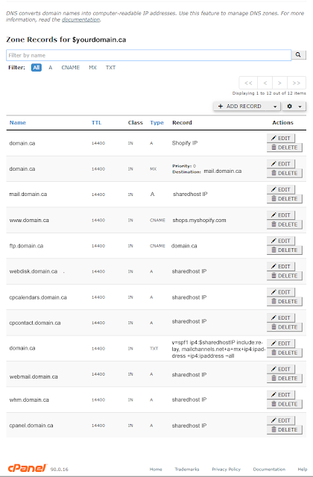Expand the caret next to gear icon
This screenshot has width=313, height=477.
pos(300,107)
